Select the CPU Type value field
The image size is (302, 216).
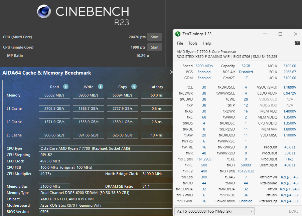coord(106,148)
